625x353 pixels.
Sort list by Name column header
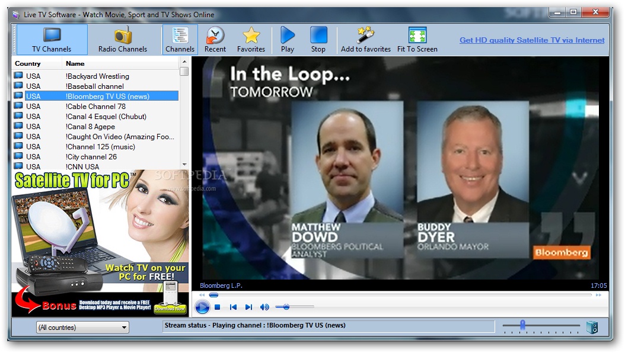click(x=120, y=64)
